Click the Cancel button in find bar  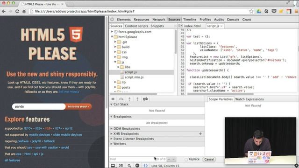click(209, 159)
